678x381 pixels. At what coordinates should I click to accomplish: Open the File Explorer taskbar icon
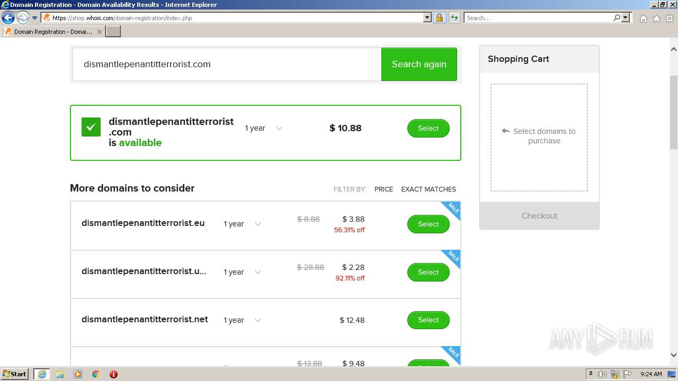tap(60, 374)
